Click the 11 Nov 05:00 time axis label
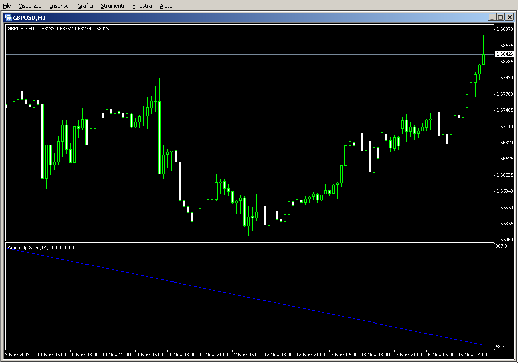This screenshot has width=518, height=363. [149, 354]
